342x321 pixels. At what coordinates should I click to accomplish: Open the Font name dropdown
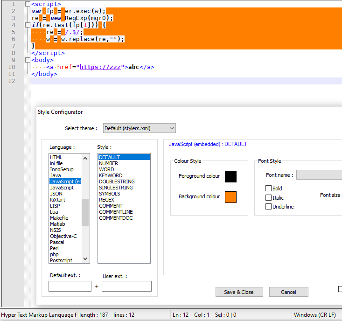(319, 175)
